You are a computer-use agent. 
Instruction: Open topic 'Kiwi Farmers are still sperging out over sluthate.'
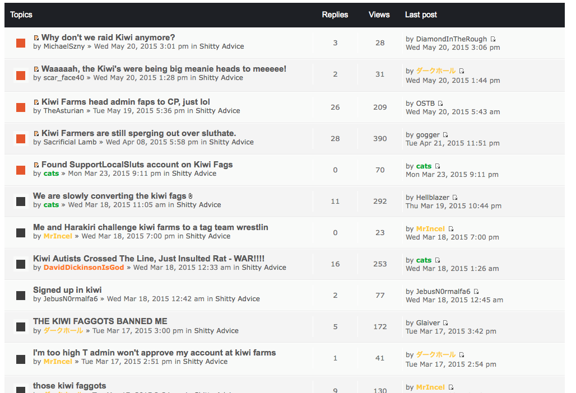pos(138,133)
